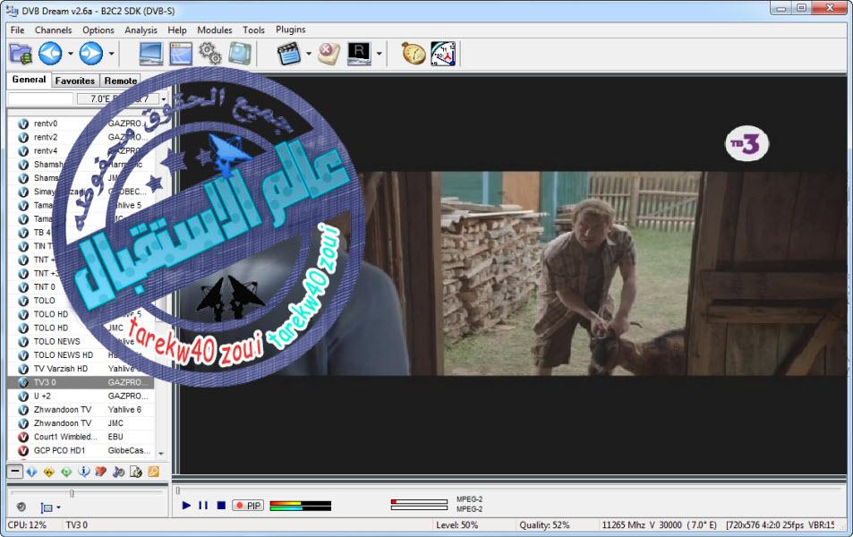This screenshot has width=853, height=537.
Task: Start playback with the Play button
Action: tap(186, 506)
